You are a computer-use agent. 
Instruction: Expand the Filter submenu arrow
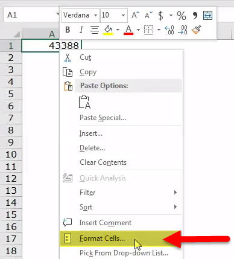(175, 193)
